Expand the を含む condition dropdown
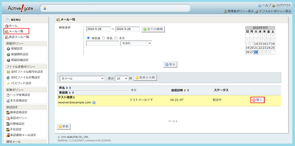The image size is (295, 146). (x=136, y=43)
